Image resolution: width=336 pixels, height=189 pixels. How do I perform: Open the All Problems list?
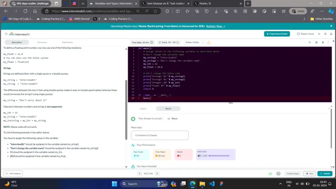(13, 174)
